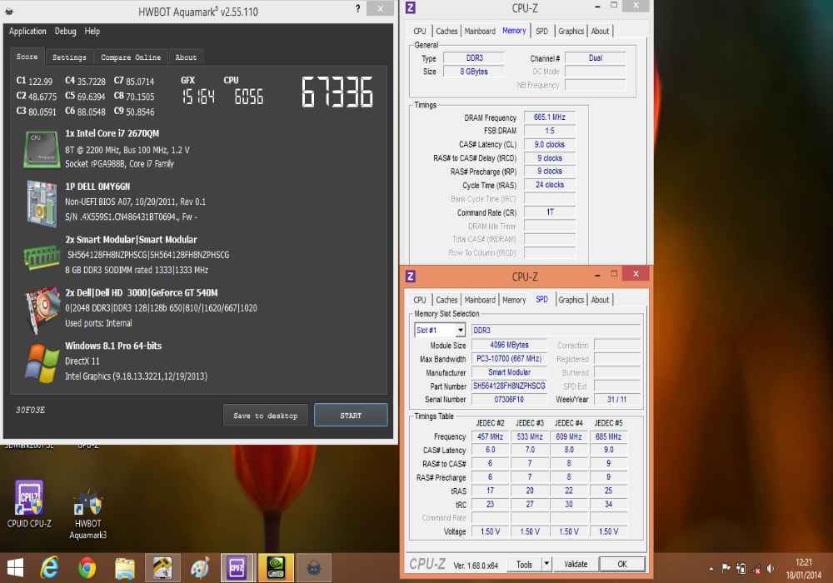833x583 pixels.
Task: Click the graphics card icon near GeForce GT 540M
Action: [42, 310]
